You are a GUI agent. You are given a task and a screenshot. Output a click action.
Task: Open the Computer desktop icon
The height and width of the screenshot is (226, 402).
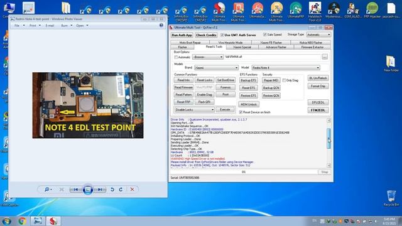[x=9, y=10]
